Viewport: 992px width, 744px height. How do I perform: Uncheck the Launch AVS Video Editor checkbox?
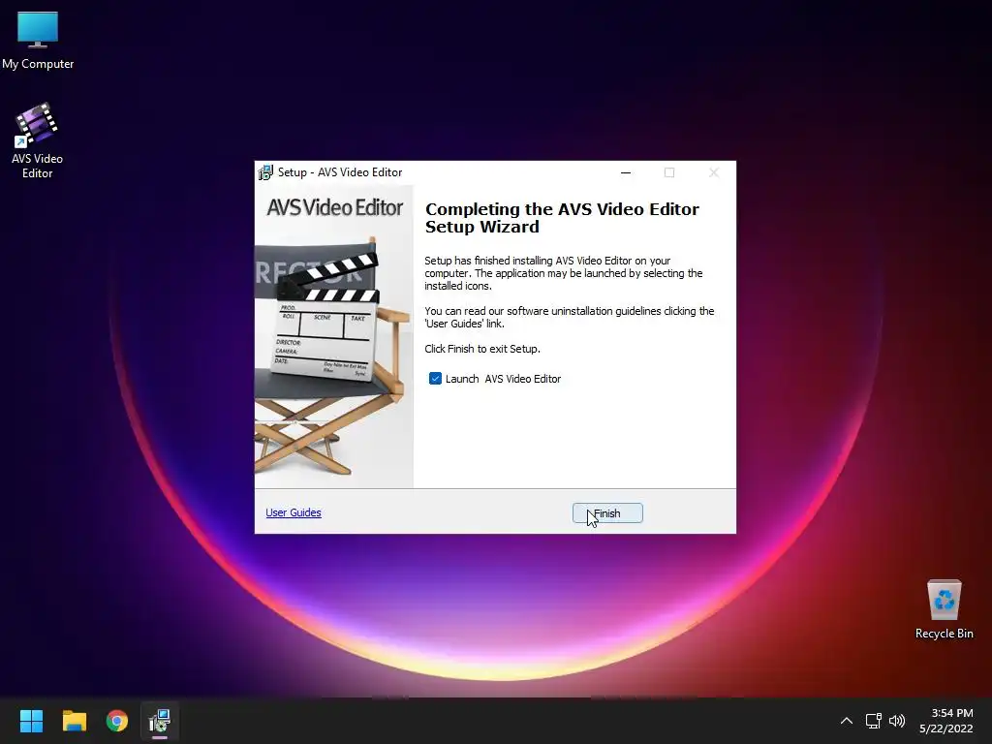coord(435,379)
